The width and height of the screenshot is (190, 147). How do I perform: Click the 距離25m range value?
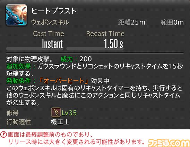[132, 22]
